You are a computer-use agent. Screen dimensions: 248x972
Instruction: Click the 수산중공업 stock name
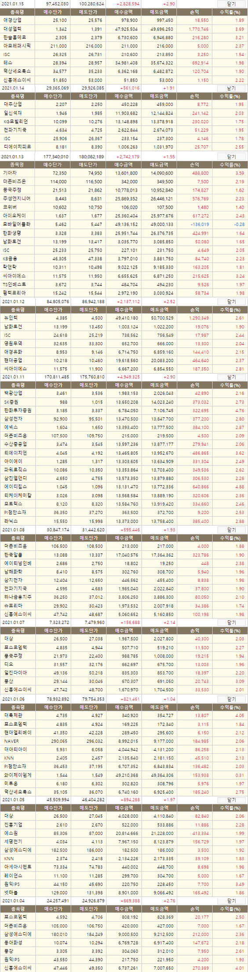tap(14, 444)
